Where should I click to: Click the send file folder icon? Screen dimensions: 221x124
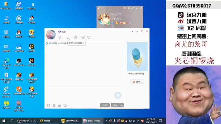click(x=75, y=37)
